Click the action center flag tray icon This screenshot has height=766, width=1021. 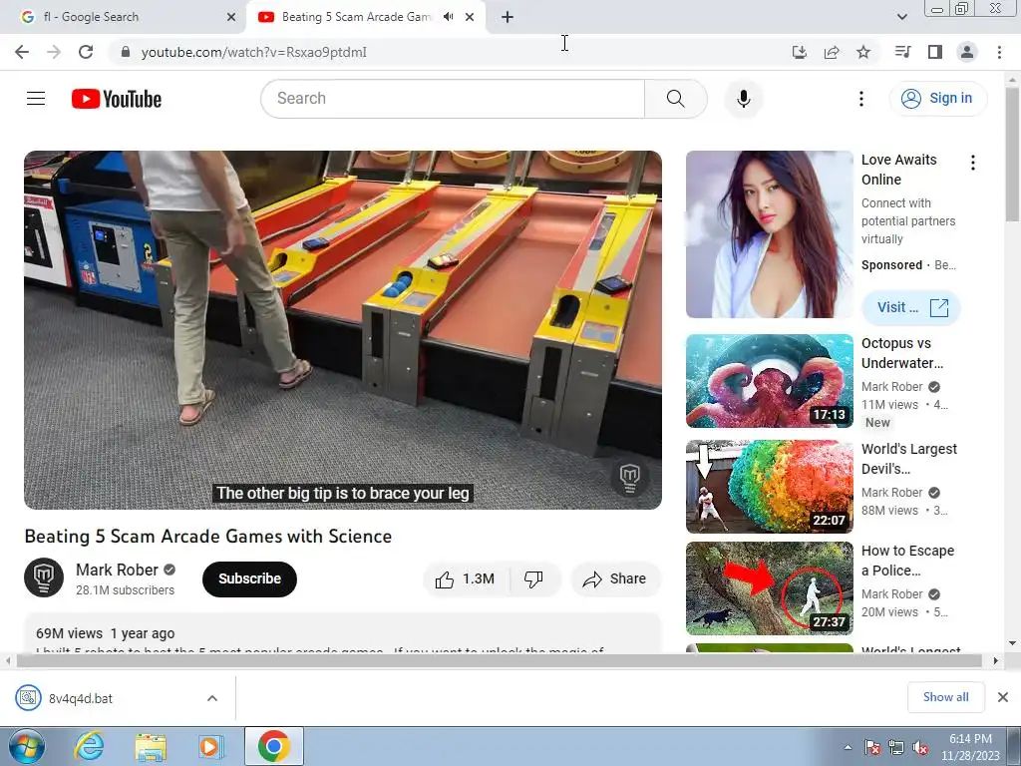coord(872,748)
